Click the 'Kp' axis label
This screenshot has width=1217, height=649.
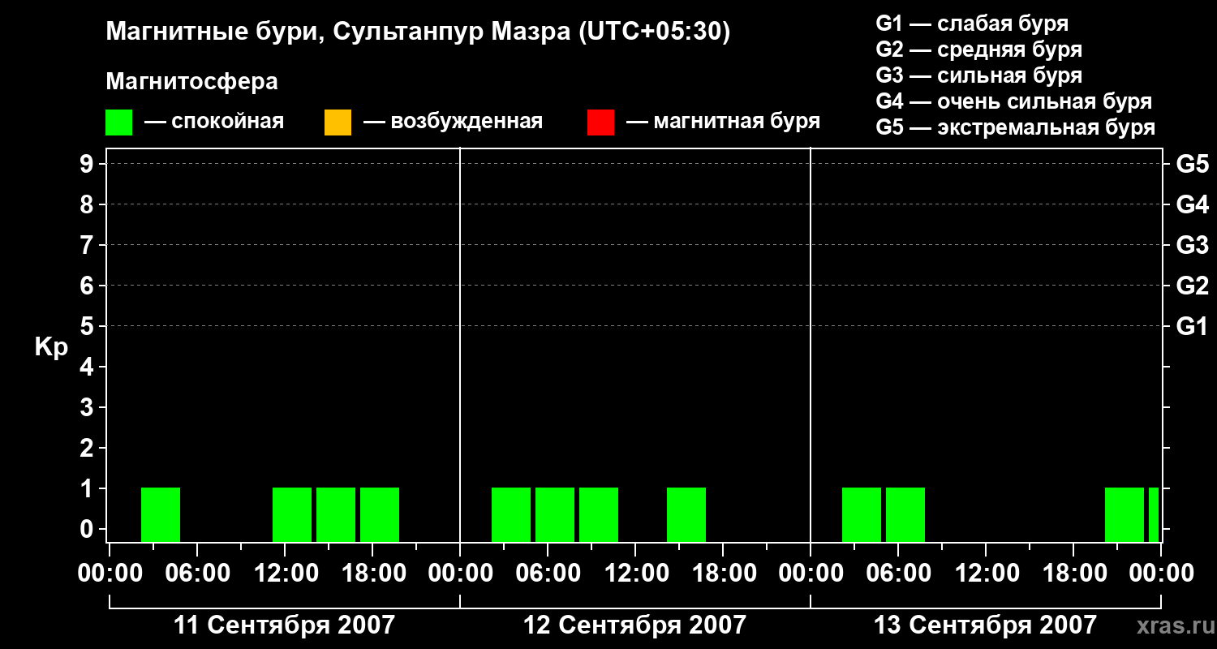click(x=51, y=347)
